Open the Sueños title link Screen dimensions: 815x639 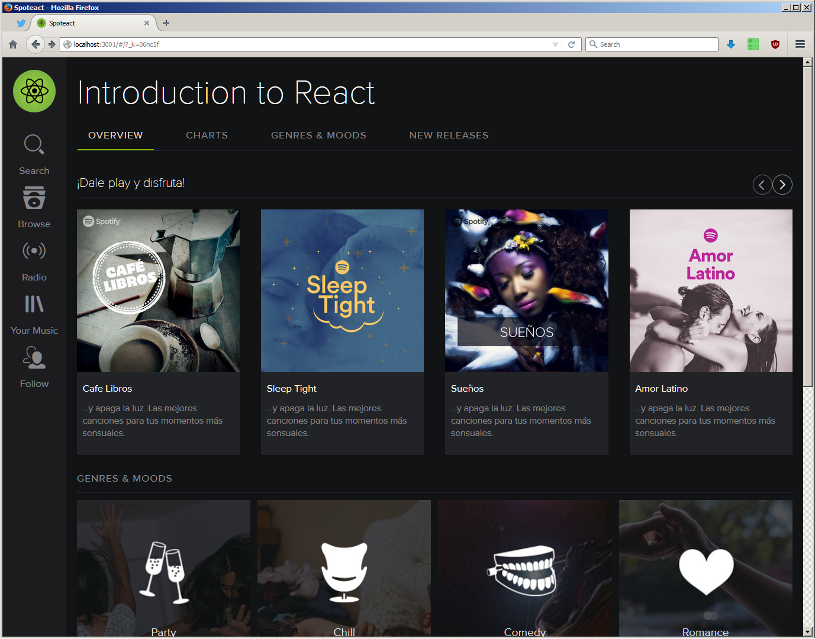point(468,389)
